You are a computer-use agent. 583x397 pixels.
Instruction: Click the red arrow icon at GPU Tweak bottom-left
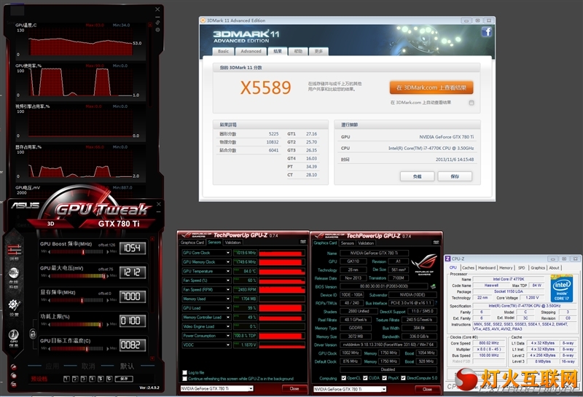click(x=14, y=366)
